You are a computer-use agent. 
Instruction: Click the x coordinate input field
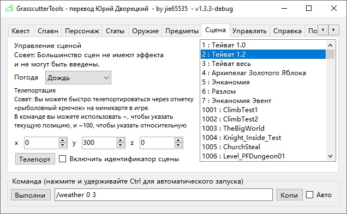41,143
